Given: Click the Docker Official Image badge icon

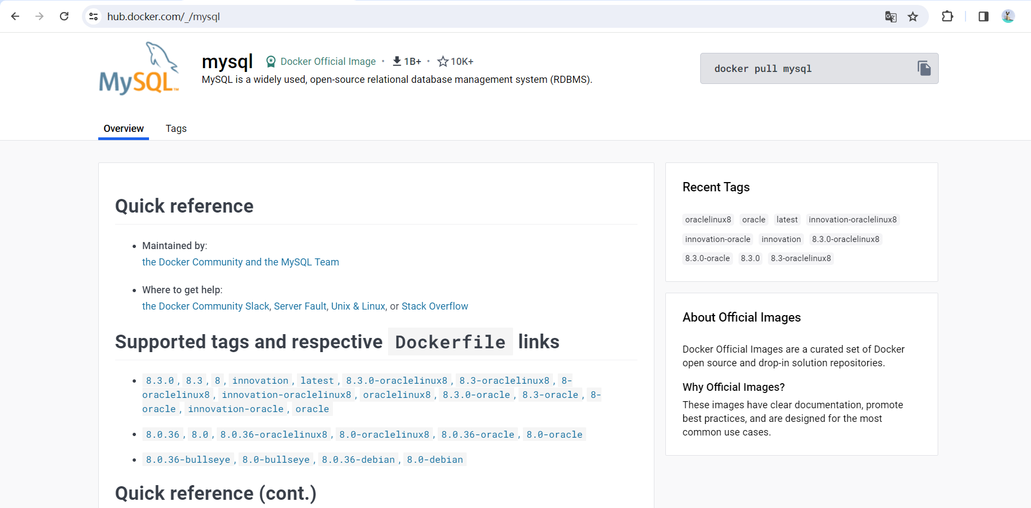Looking at the screenshot, I should 271,62.
